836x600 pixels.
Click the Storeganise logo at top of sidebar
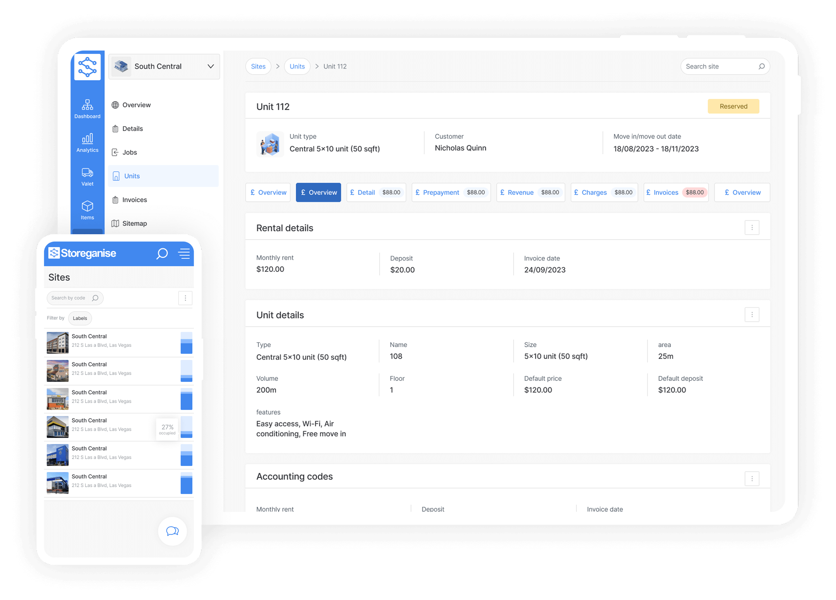[x=87, y=67]
